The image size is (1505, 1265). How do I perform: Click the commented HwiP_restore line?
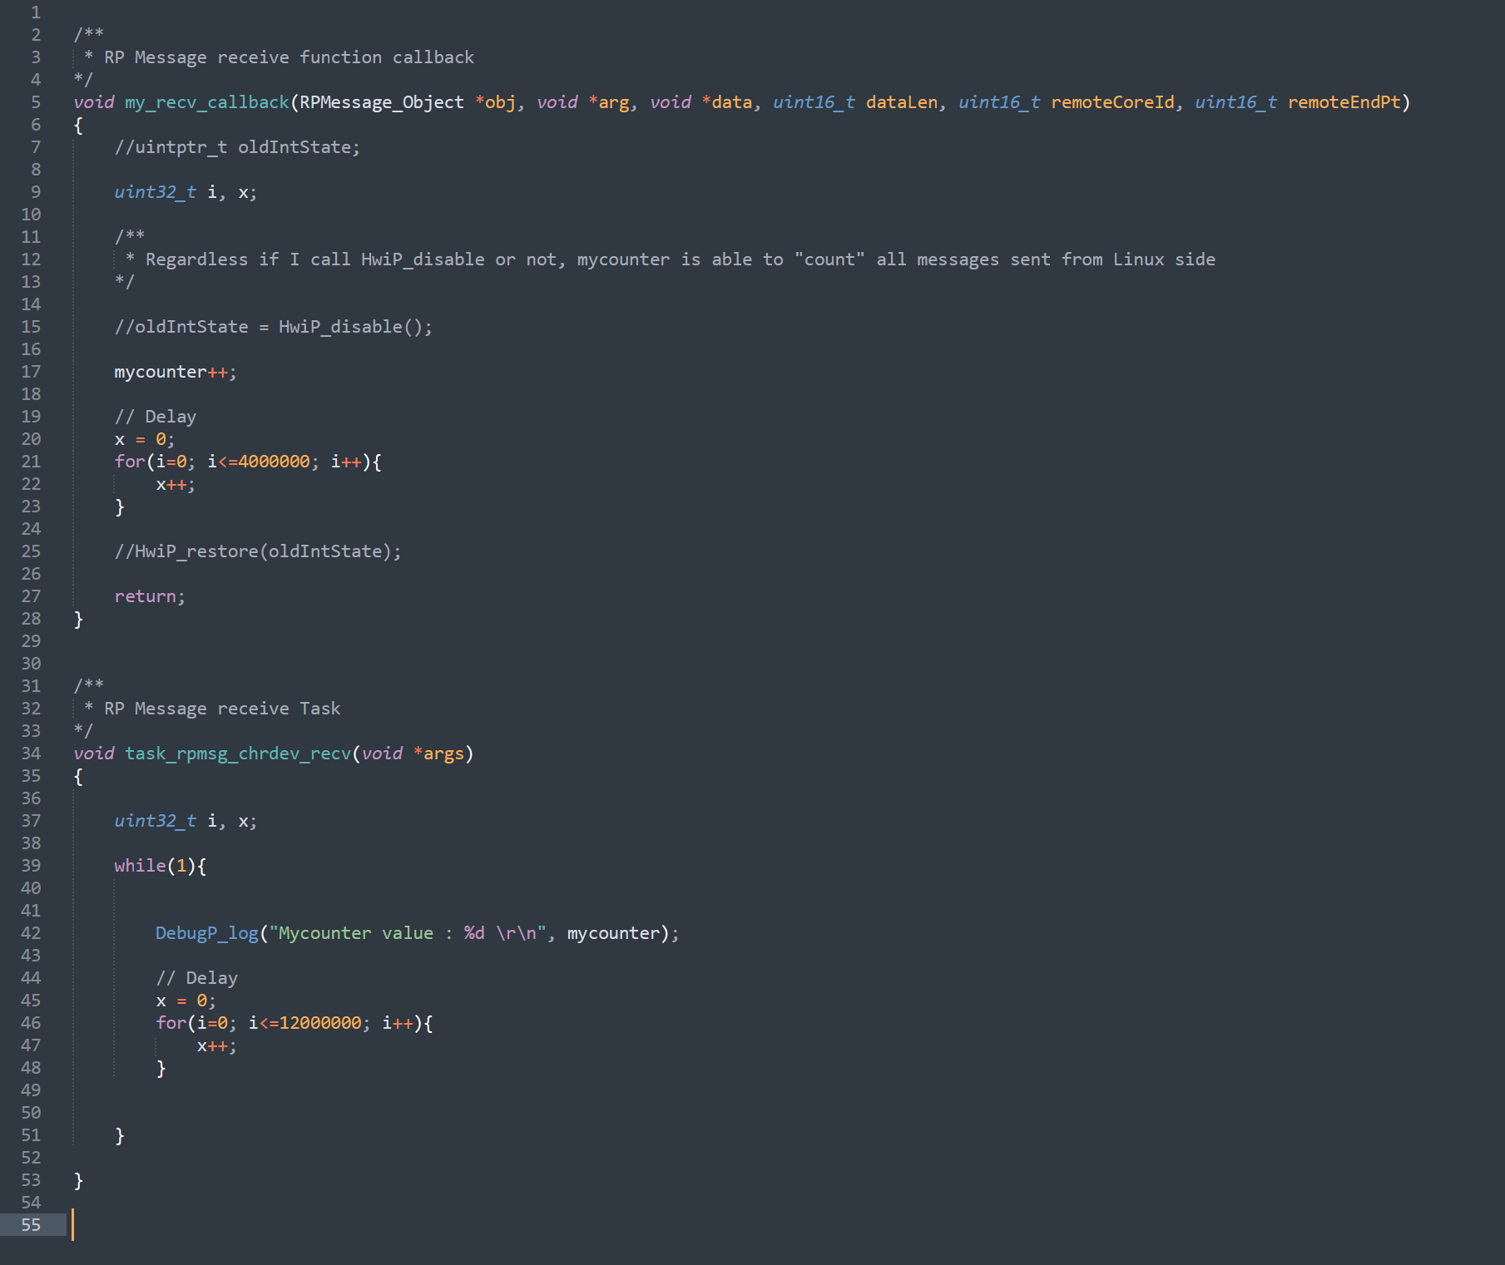tap(257, 551)
